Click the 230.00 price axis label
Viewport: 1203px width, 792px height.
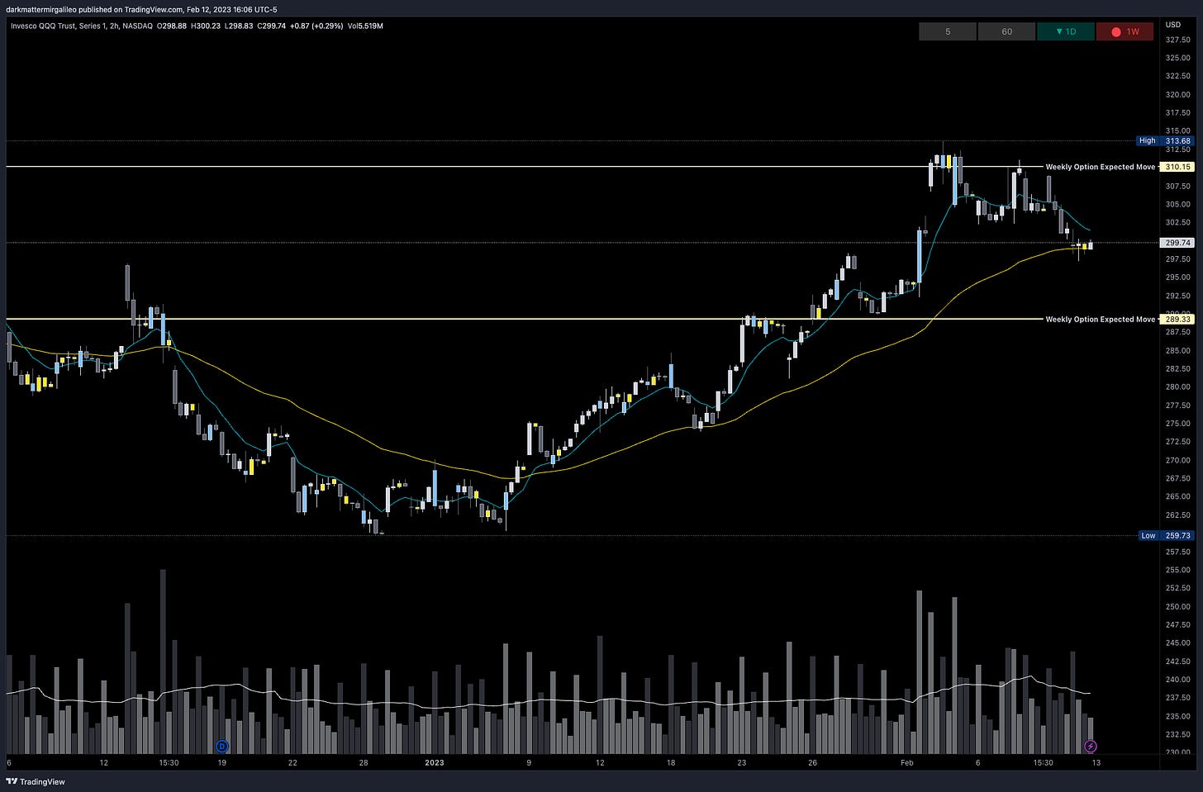point(1177,752)
